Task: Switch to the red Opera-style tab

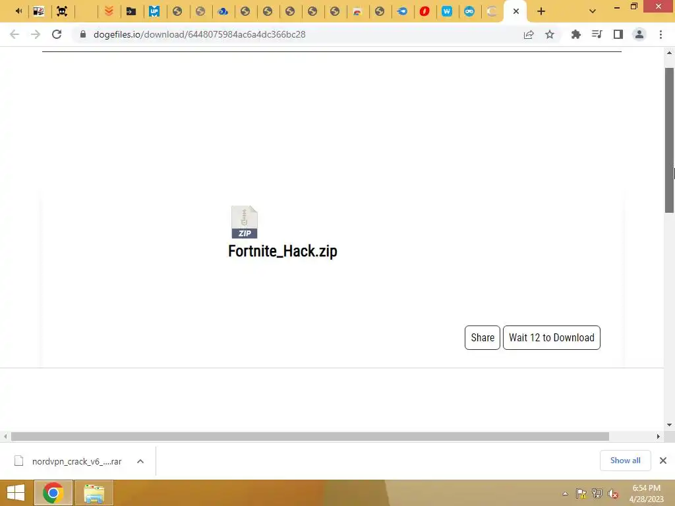Action: pyautogui.click(x=425, y=12)
